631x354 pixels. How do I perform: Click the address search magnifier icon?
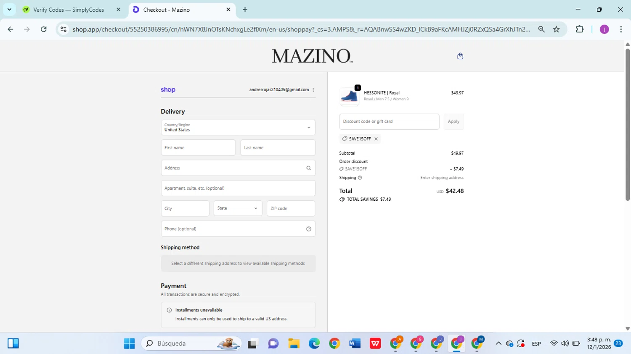point(308,168)
